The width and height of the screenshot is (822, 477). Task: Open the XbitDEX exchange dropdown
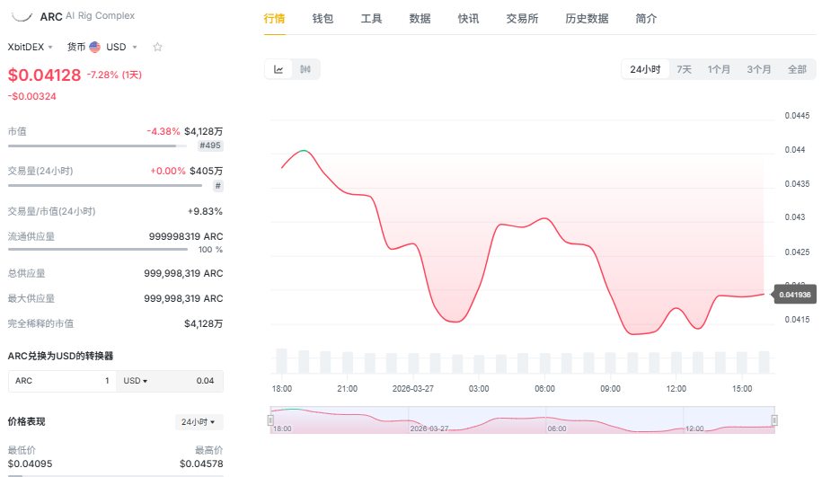[x=31, y=47]
